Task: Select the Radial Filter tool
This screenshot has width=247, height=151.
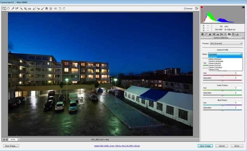Action: coord(51,9)
